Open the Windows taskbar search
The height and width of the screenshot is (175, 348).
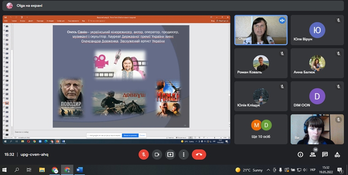tap(17, 170)
